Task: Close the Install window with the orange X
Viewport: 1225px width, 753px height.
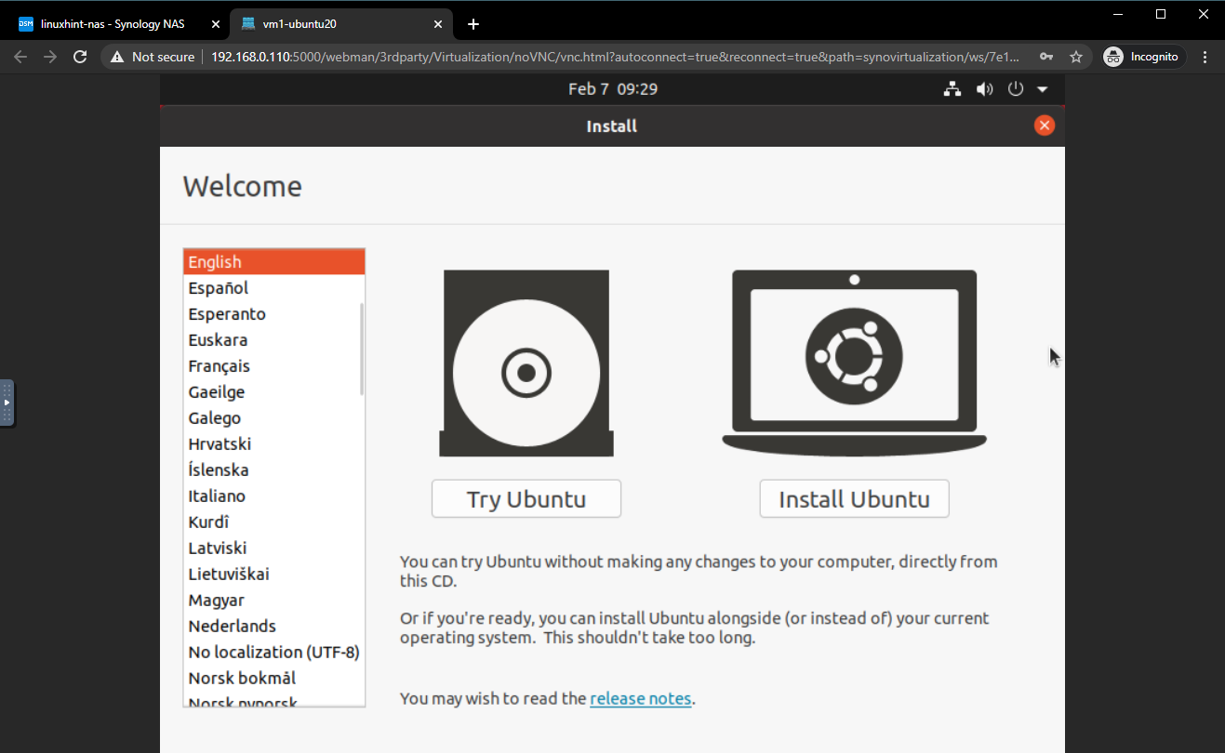Action: click(1044, 125)
